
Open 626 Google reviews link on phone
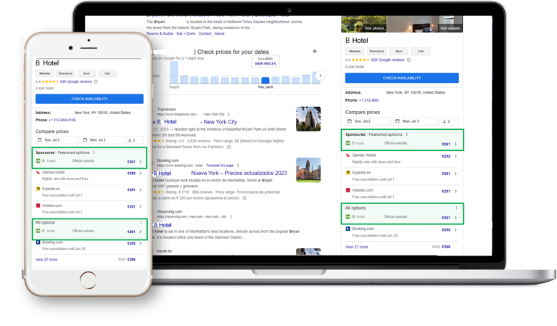click(76, 81)
